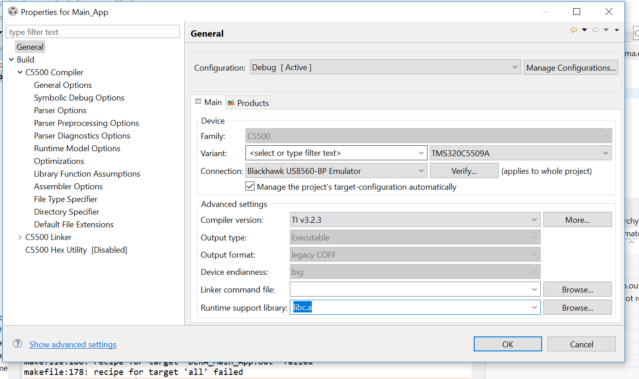
Task: Click the More compiler versions button
Action: [x=577, y=220]
